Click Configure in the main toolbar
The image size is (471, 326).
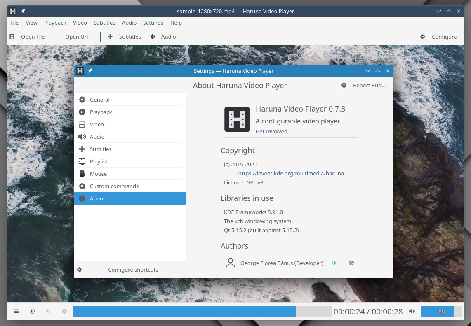[x=438, y=37]
